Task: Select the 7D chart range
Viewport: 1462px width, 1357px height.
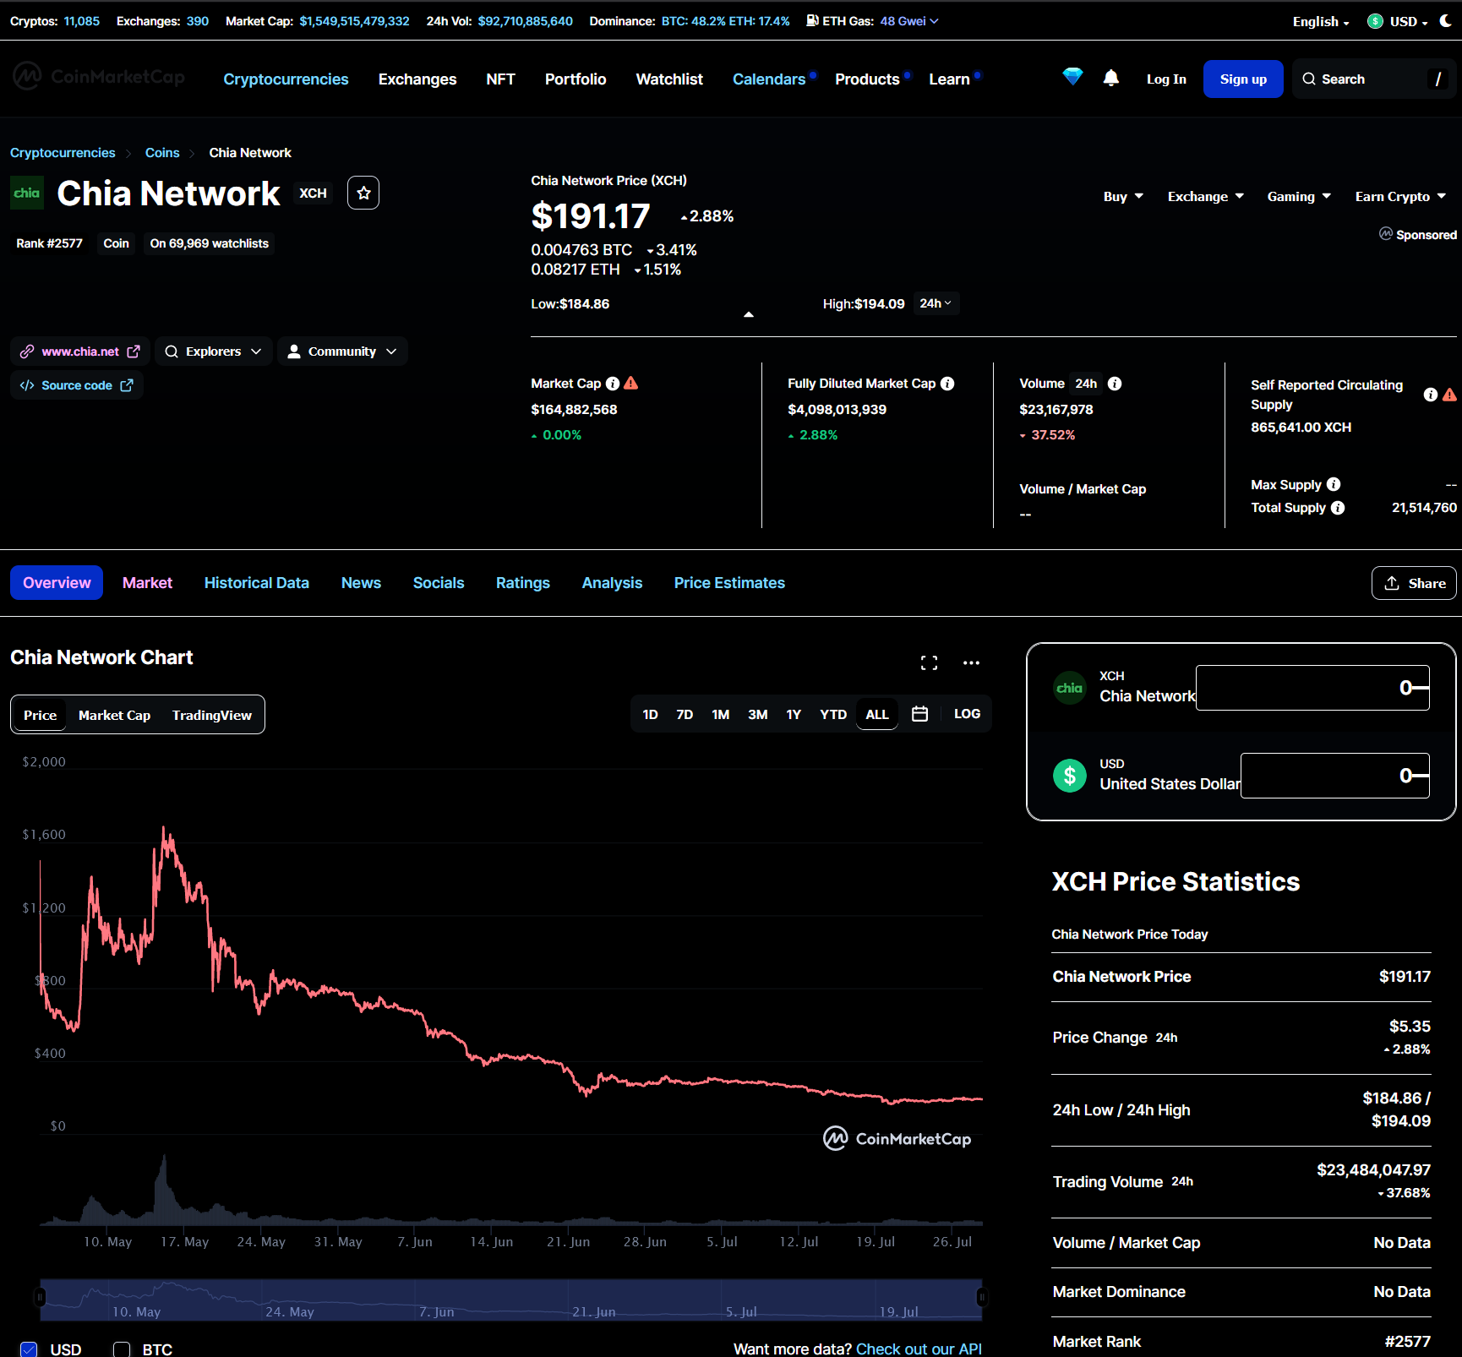Action: [x=685, y=715]
